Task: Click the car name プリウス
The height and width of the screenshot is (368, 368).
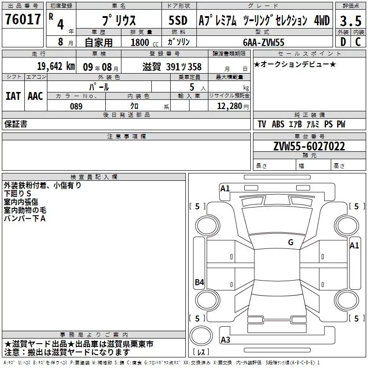Action: pyautogui.click(x=119, y=20)
